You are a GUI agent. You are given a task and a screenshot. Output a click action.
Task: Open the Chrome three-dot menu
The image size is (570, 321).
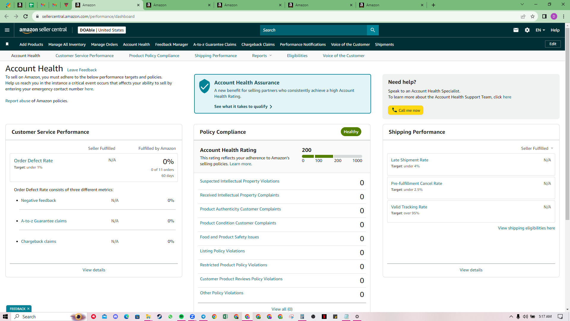pos(563,16)
